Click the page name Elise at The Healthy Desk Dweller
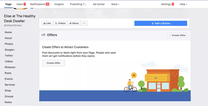Image resolution: width=208 pixels, height=106 pixels. [20, 18]
